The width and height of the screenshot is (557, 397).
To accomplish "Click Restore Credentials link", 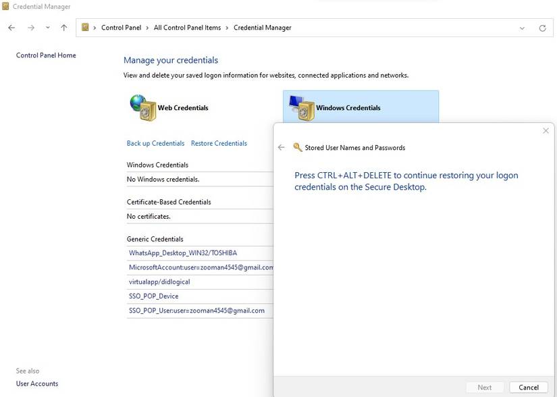I will pyautogui.click(x=219, y=143).
